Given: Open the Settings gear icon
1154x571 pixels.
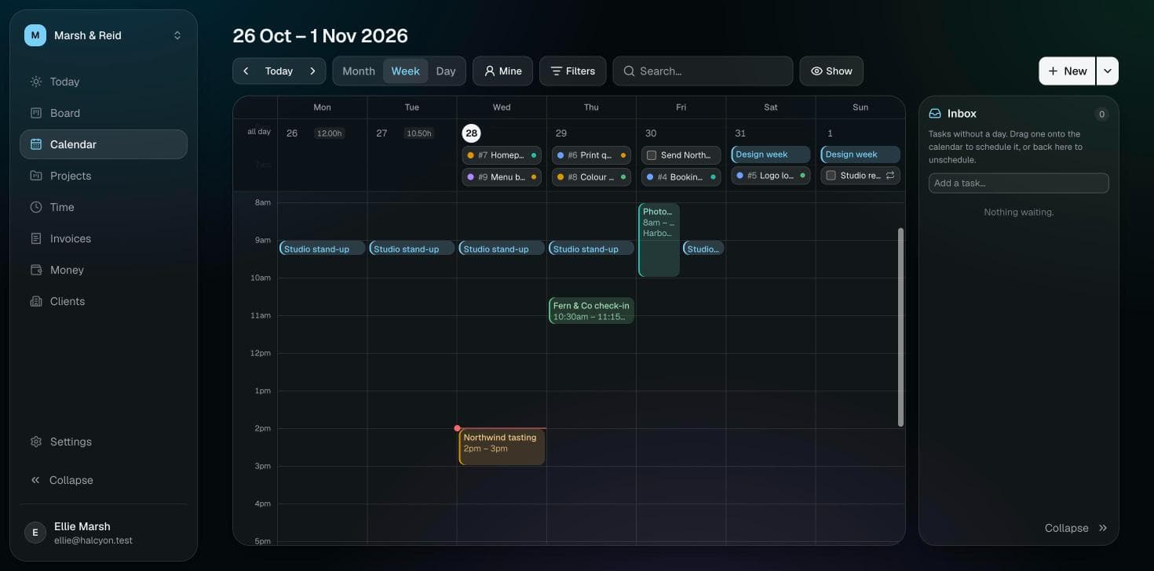Looking at the screenshot, I should click(35, 442).
